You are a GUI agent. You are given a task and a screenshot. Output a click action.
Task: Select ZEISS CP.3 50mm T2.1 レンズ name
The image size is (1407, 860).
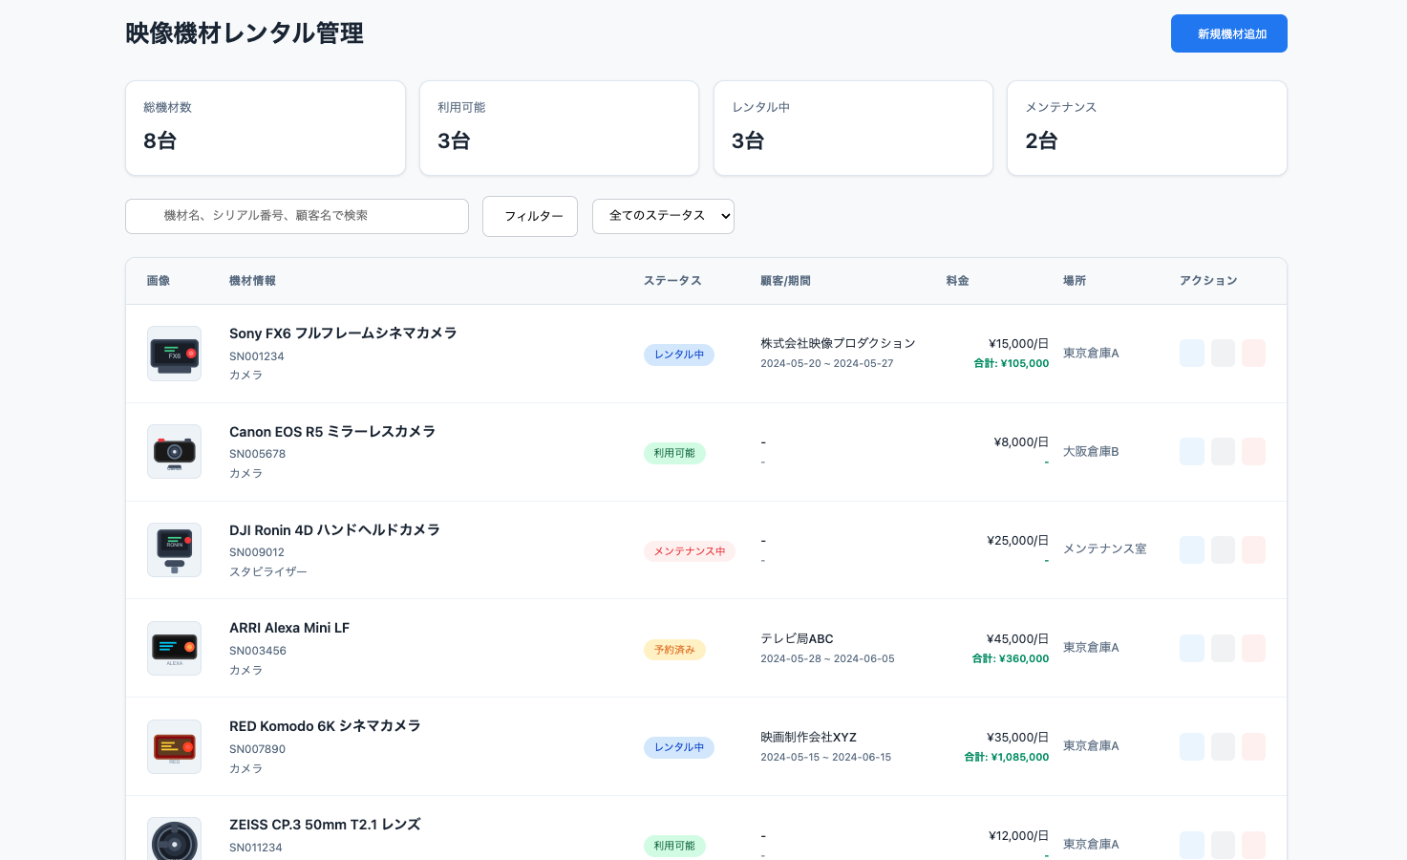tap(325, 825)
